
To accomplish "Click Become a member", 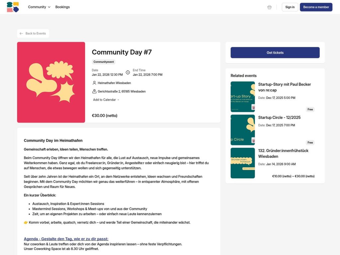I will click(x=316, y=7).
